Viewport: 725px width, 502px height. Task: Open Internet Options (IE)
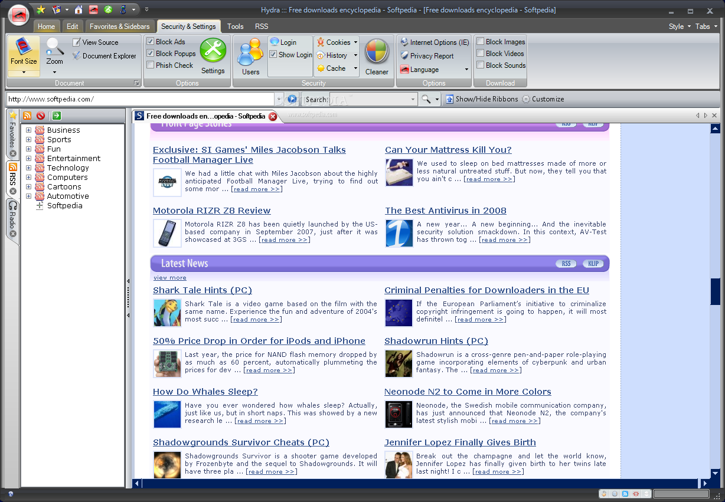point(435,42)
